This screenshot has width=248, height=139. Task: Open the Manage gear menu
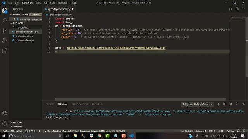[x=4, y=123]
